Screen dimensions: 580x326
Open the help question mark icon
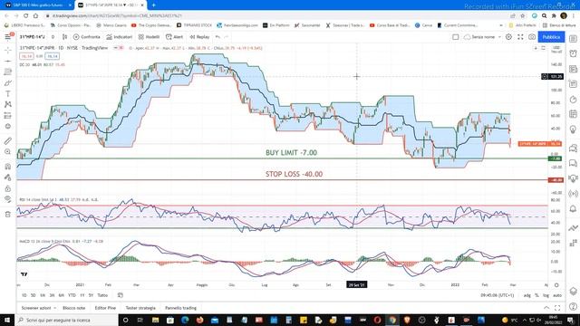pos(573,306)
